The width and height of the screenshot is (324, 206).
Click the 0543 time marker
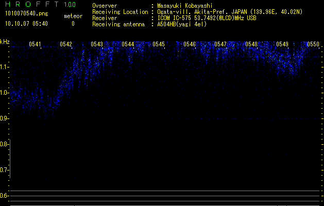point(97,44)
